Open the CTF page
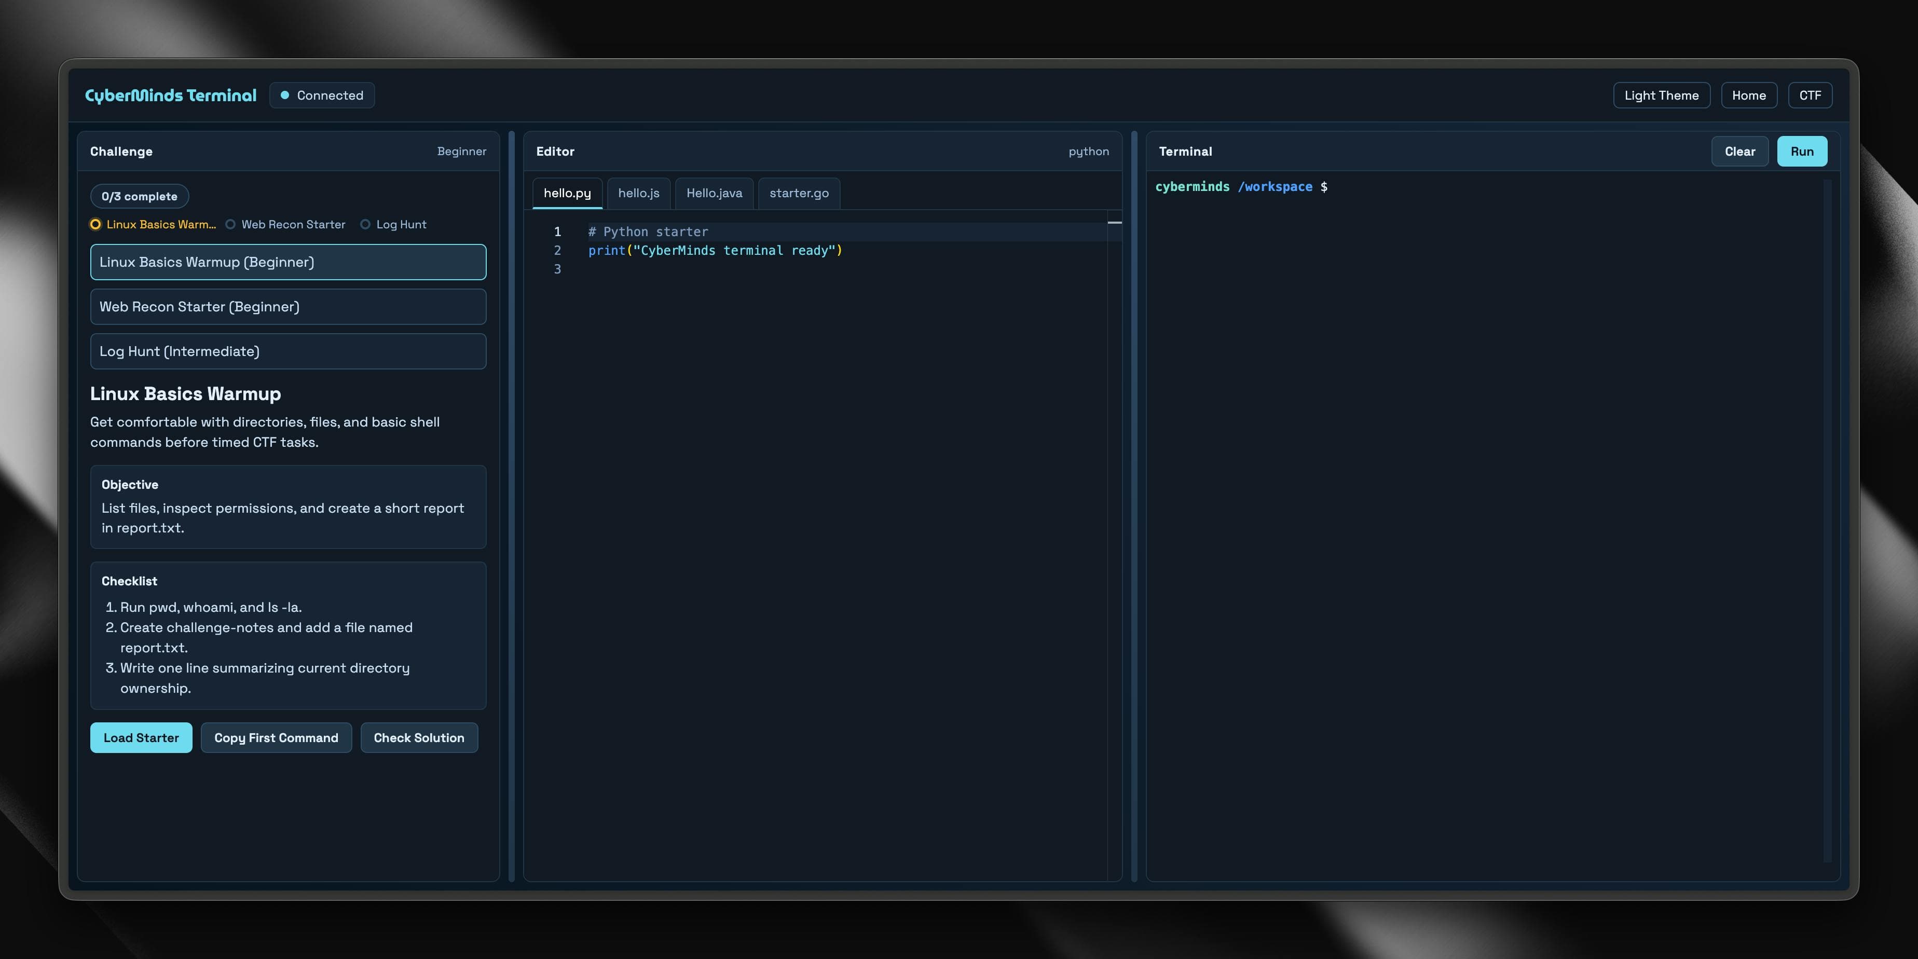 tap(1810, 94)
